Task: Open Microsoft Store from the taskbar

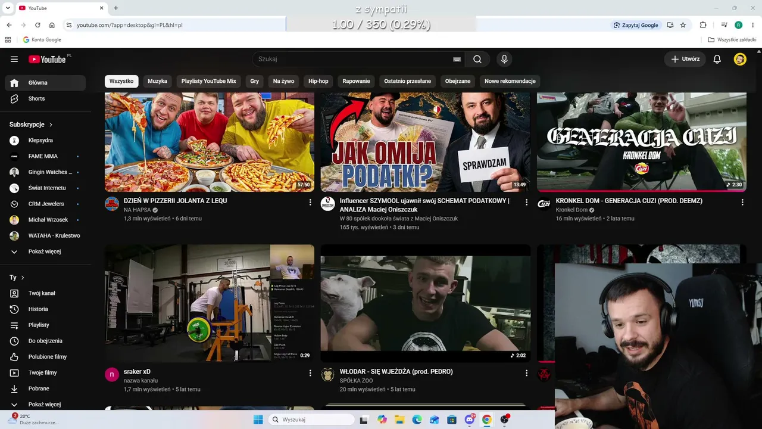Action: (452, 419)
